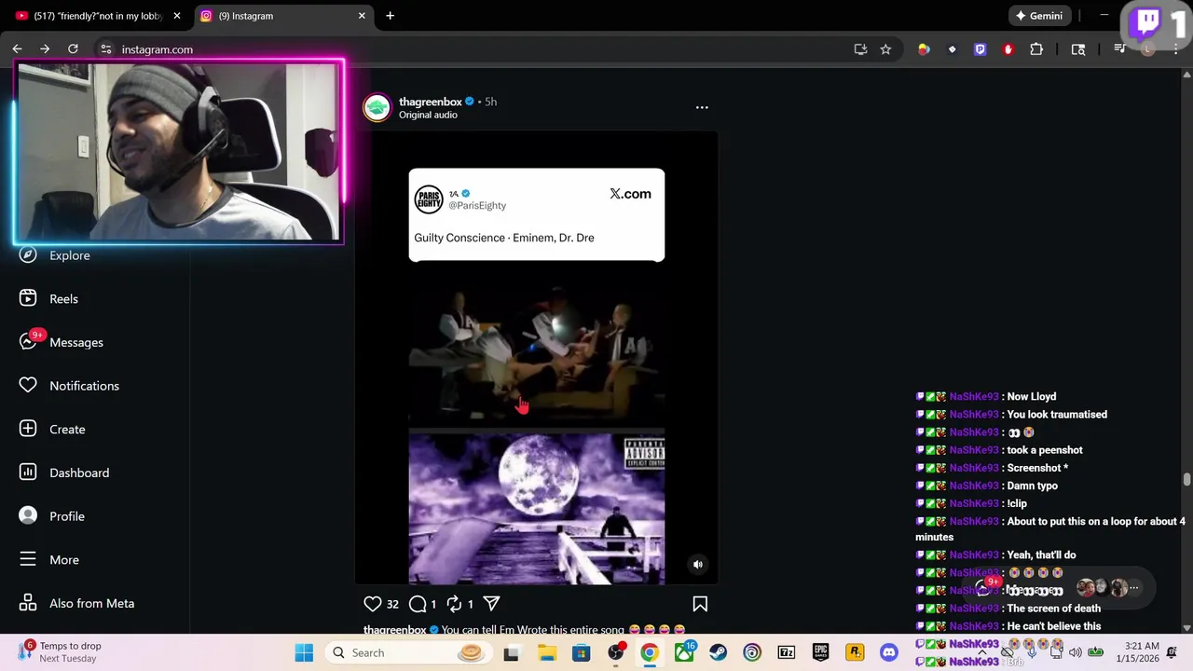
Task: Click the Windows taskbar Search box
Action: 408,652
